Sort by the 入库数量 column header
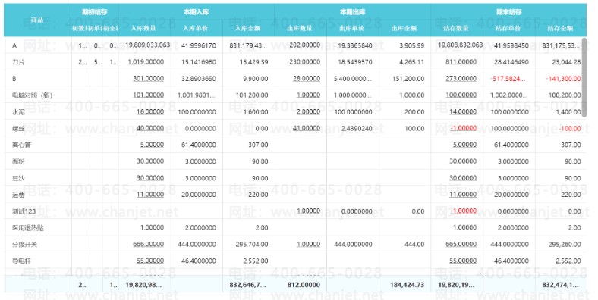The image size is (598, 300). pyautogui.click(x=143, y=28)
